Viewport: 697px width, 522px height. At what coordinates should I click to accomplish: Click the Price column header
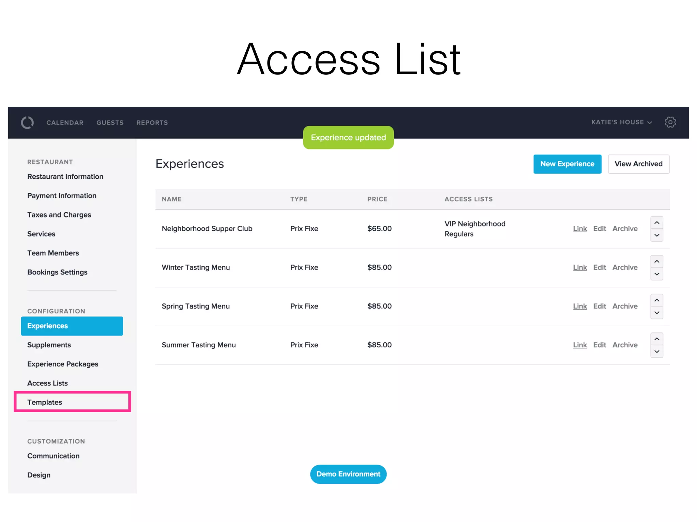tap(377, 199)
